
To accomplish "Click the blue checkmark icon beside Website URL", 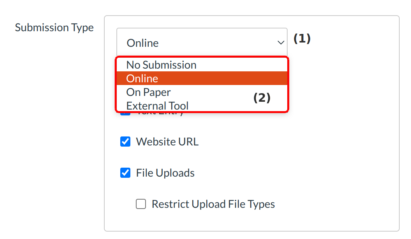I will click(125, 142).
